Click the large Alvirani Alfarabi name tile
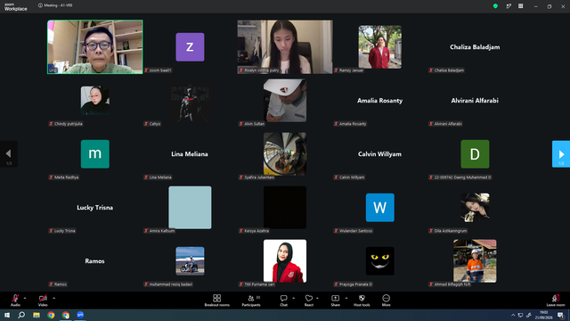 click(x=475, y=101)
